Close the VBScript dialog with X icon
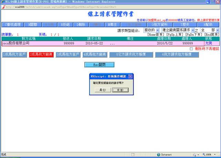The height and width of the screenshot is (158, 221). 130,76
